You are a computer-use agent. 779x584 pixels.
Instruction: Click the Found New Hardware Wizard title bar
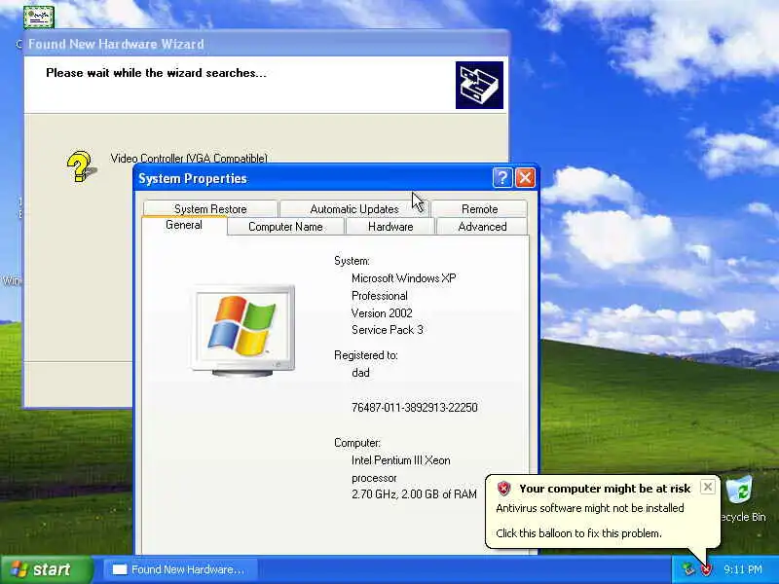coord(266,44)
